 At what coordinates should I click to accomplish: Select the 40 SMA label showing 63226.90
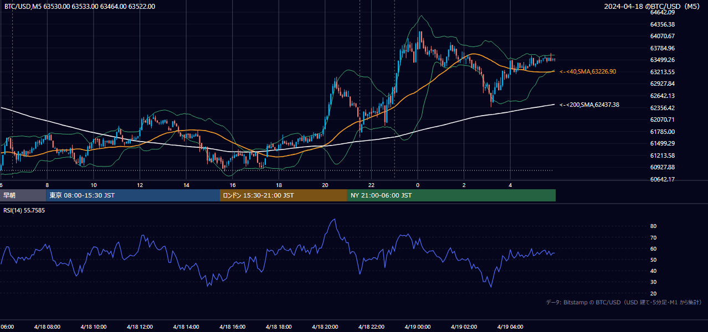(x=588, y=71)
